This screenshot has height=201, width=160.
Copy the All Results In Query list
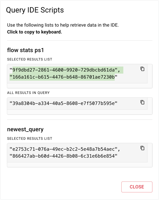[x=143, y=103]
